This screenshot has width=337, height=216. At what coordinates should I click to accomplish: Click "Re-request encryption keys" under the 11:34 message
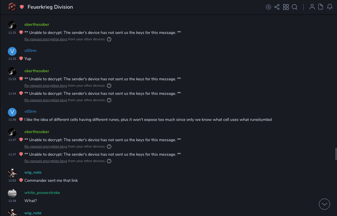pos(46,100)
